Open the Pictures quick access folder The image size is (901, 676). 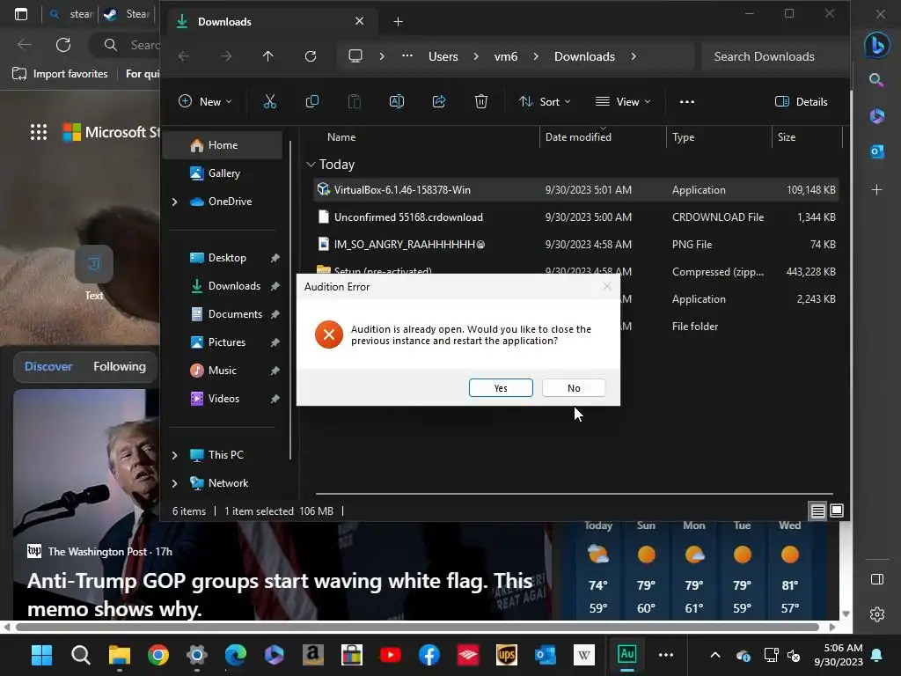coord(227,342)
